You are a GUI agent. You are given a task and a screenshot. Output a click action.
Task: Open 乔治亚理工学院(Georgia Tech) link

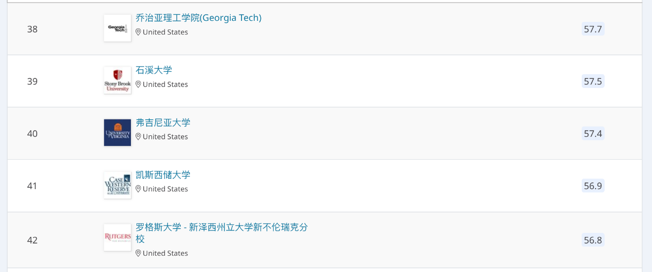point(198,18)
